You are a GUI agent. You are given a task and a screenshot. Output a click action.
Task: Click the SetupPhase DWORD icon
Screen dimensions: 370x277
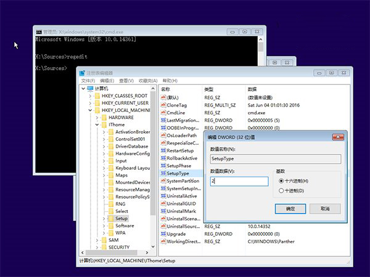click(x=163, y=166)
